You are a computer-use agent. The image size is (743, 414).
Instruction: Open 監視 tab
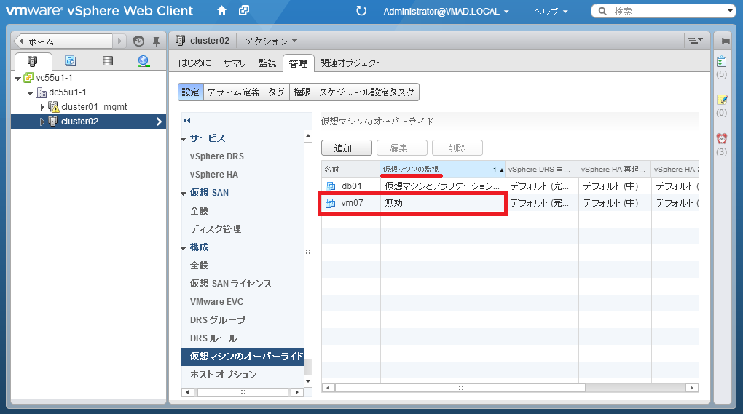click(x=267, y=63)
